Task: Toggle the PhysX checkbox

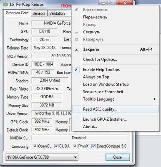Action: coord(75,146)
